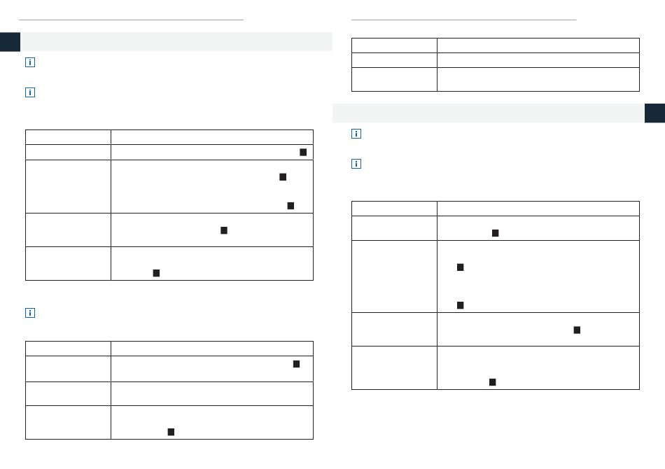This screenshot has height=469, width=665.
Task: Click black square in fourth row of large right table
Action: [x=577, y=330]
